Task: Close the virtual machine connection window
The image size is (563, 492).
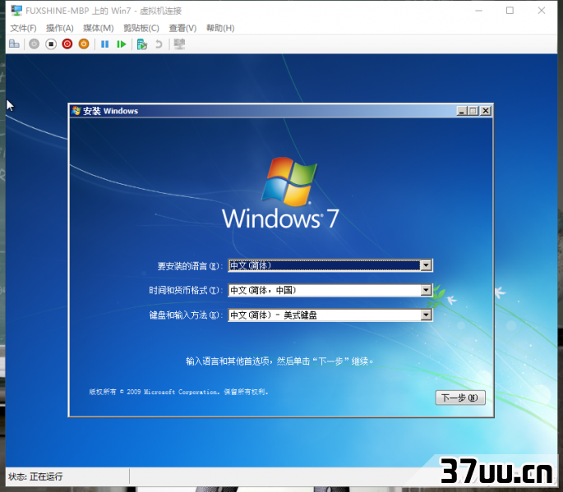Action: pyautogui.click(x=542, y=11)
